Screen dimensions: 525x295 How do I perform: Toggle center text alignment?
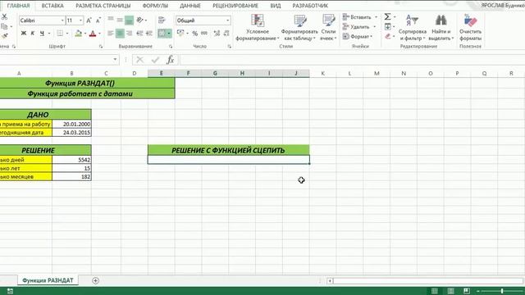click(x=120, y=33)
